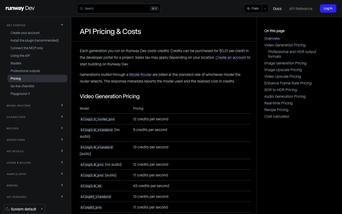Image resolution: width=342 pixels, height=214 pixels.
Task: Click the ⌘K shortcut badge
Action: tap(154, 9)
